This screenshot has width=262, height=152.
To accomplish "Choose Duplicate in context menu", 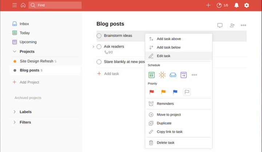I will point(179,123).
